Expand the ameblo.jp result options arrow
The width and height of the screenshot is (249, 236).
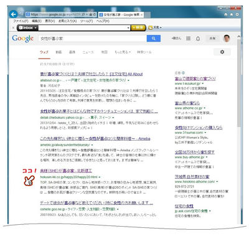(x=92, y=145)
